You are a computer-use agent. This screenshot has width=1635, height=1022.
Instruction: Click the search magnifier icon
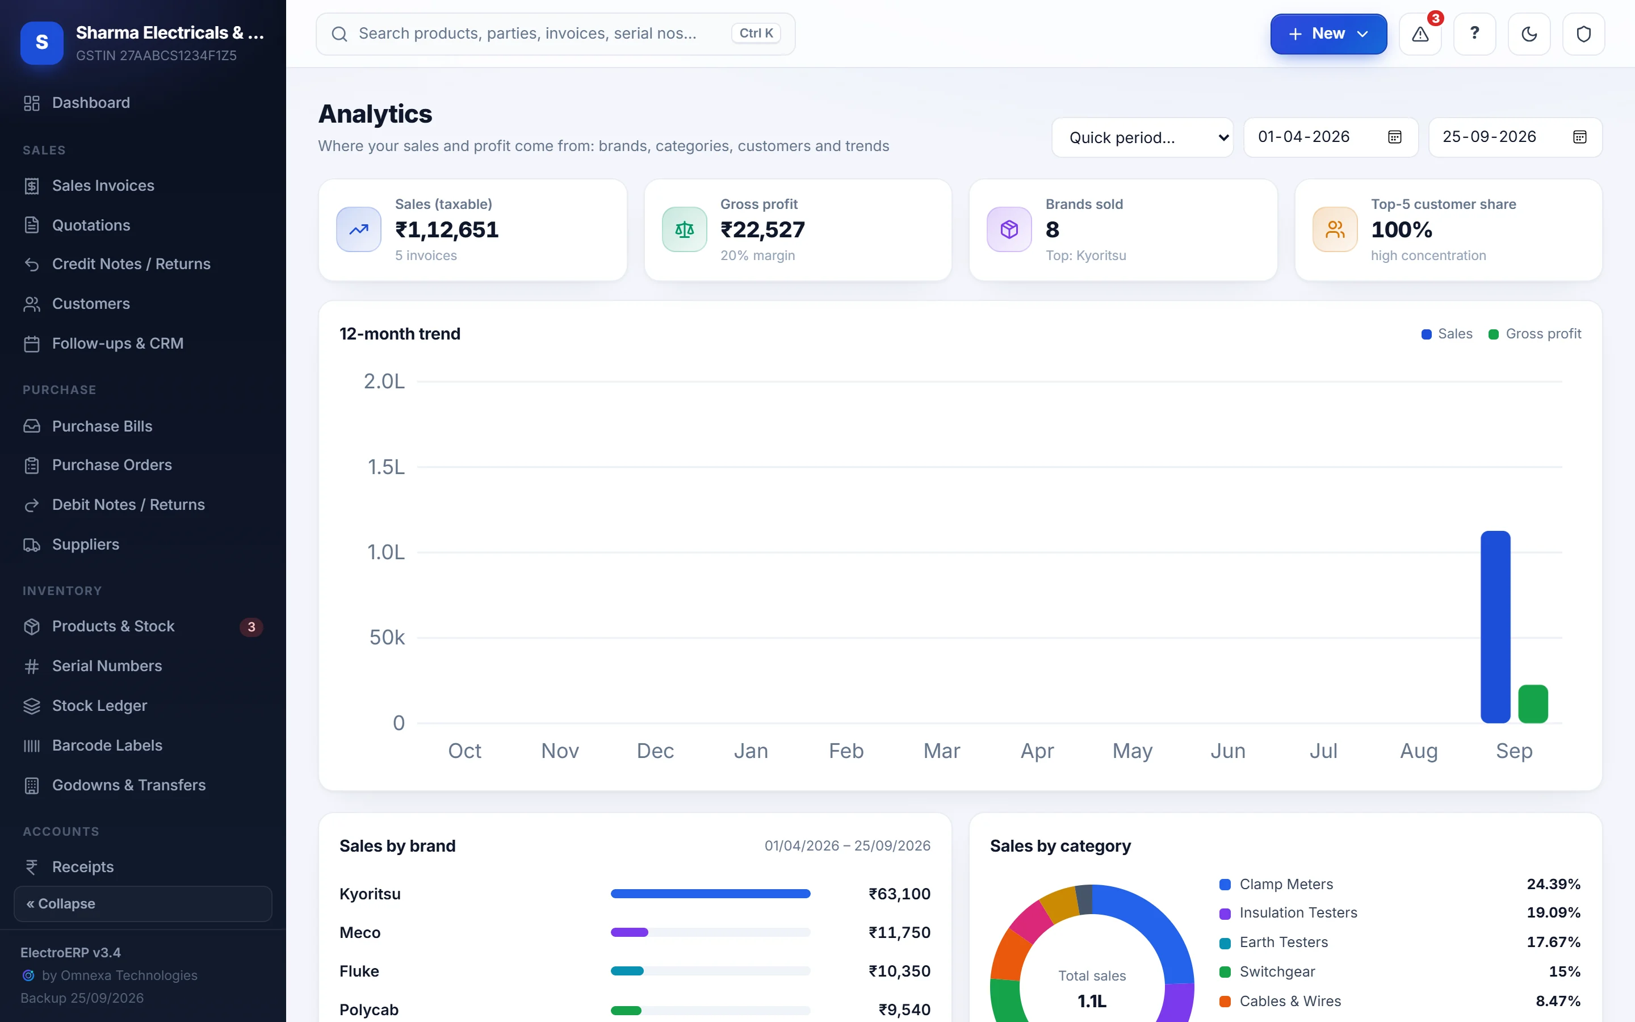[x=339, y=34]
